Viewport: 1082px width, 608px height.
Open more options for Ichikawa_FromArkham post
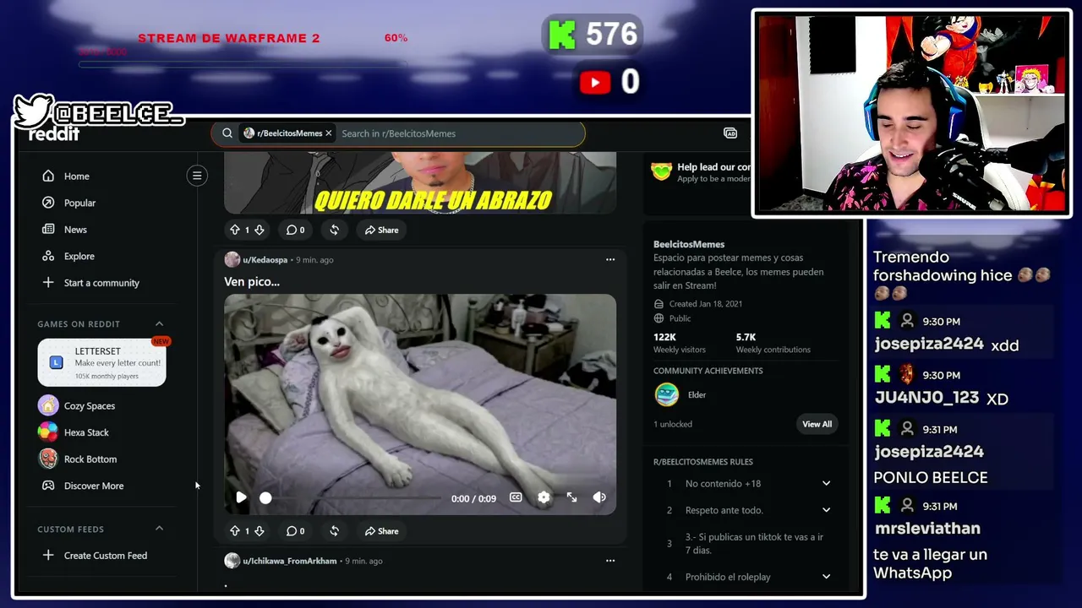[610, 561]
